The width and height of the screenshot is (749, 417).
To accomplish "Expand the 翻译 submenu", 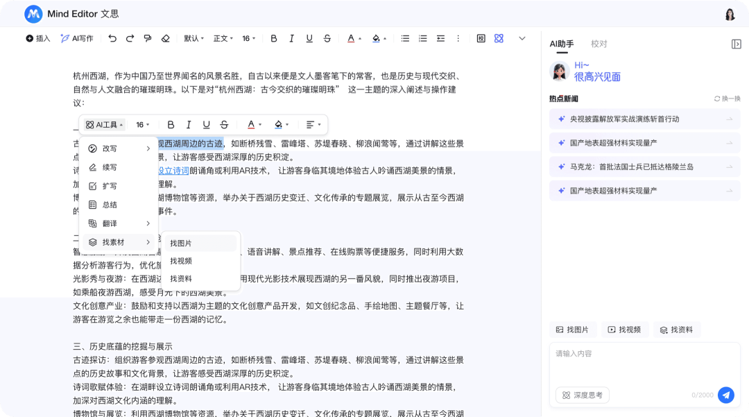I will coord(120,223).
